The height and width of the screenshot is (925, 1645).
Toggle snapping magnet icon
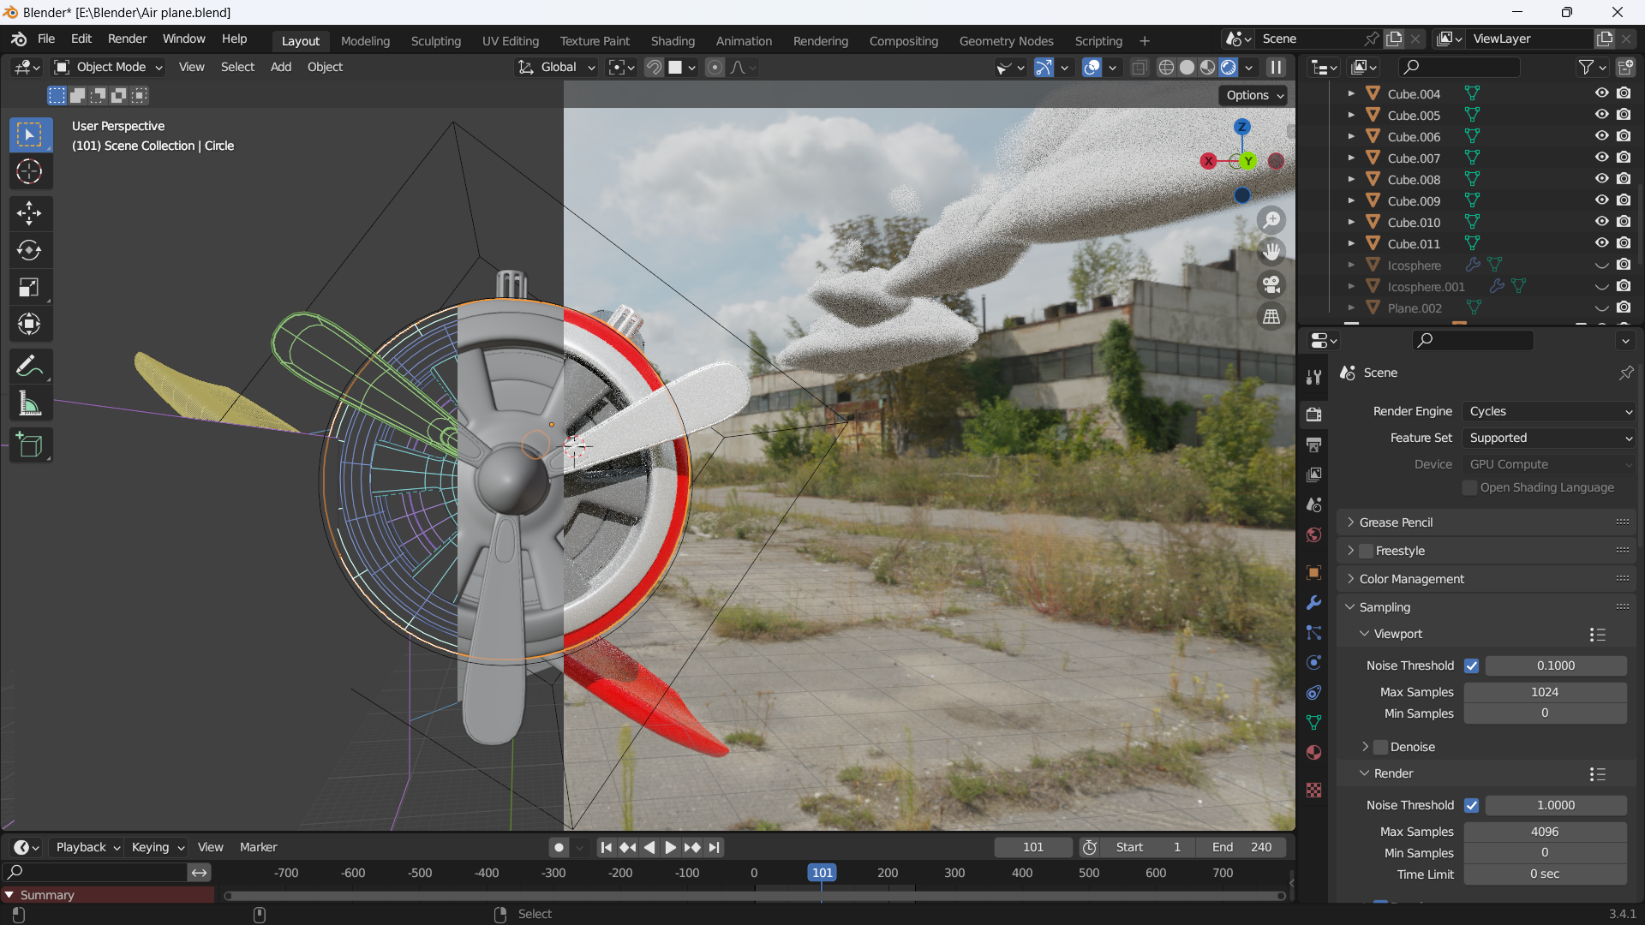(x=654, y=68)
